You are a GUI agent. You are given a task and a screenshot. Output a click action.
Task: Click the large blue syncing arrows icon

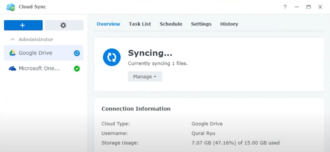click(112, 57)
